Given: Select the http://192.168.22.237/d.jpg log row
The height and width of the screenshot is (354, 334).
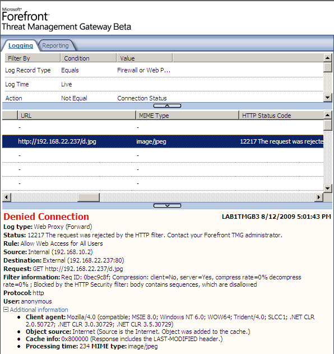Looking at the screenshot, I should [x=163, y=141].
